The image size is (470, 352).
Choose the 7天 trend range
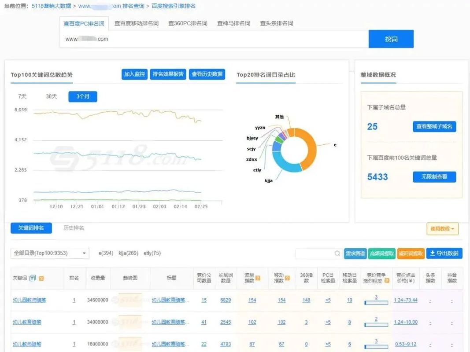22,96
